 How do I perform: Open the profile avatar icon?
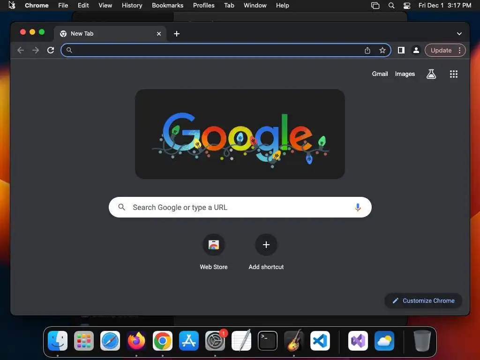tap(416, 50)
